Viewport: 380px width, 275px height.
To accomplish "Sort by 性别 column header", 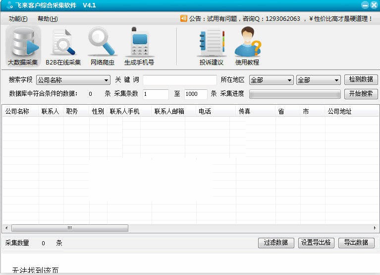I will pos(98,111).
